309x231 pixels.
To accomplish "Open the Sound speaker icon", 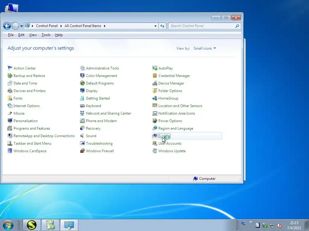I will pos(82,136).
